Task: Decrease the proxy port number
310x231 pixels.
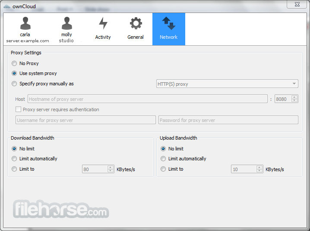Action: [294, 100]
